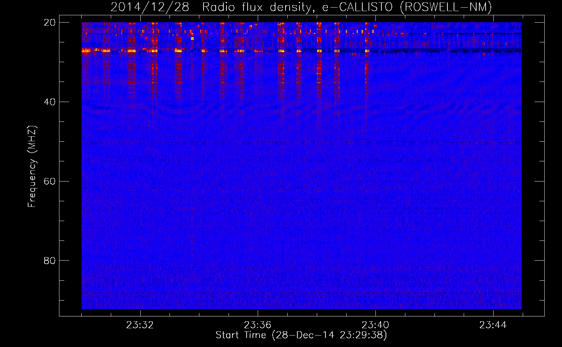Click the 20 frequency tick label

[x=50, y=23]
